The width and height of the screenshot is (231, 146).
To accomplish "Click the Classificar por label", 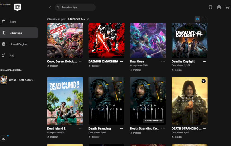I will click(x=56, y=19).
